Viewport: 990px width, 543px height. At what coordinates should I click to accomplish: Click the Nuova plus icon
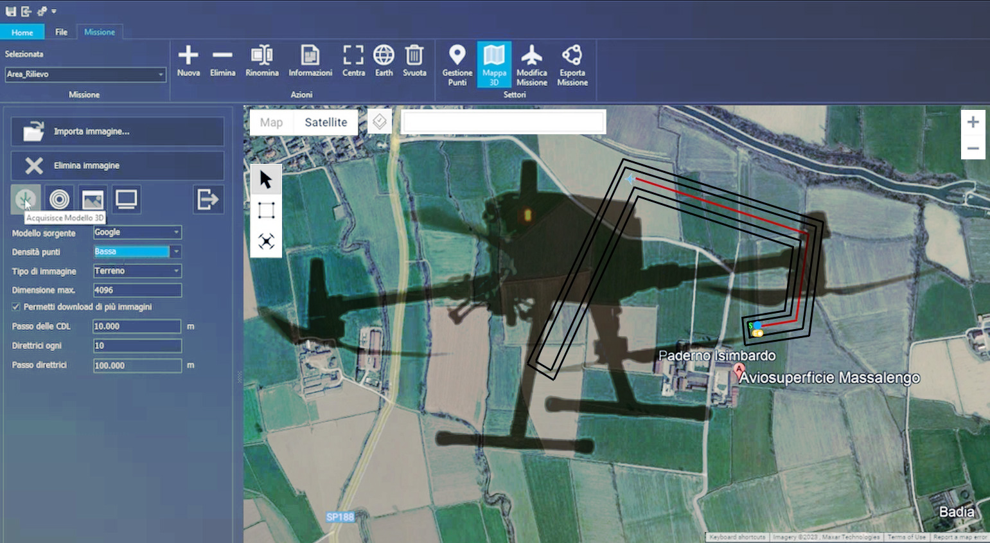tap(188, 56)
